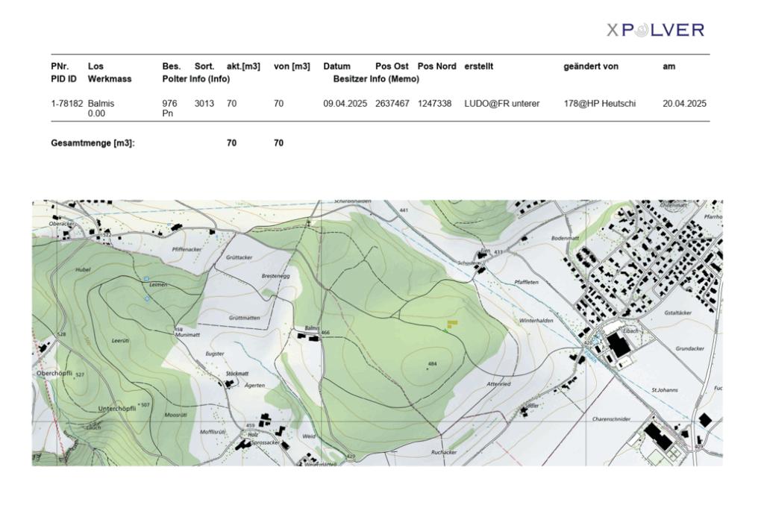Click the Stöckmatt building symbol on map
The height and width of the screenshot is (505, 764).
[x=229, y=383]
